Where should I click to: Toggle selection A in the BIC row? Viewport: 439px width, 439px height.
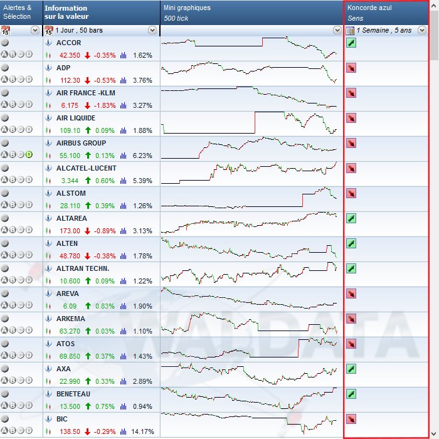[4, 430]
